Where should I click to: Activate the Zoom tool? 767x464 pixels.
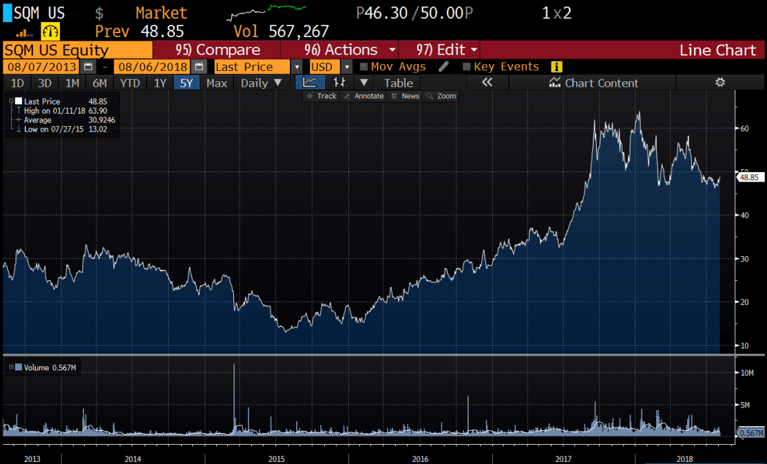[x=441, y=96]
